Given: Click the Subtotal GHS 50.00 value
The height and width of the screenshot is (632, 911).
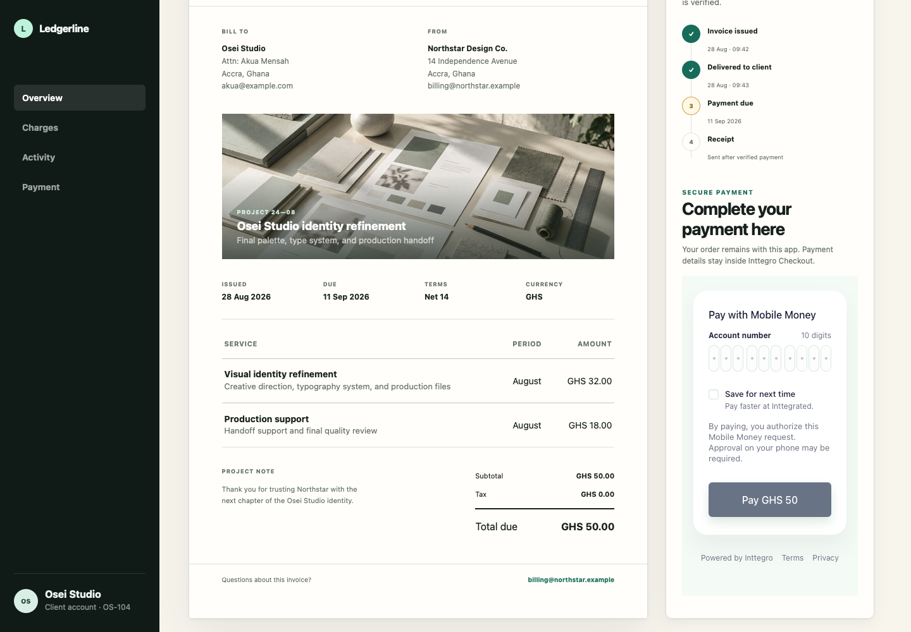Looking at the screenshot, I should click(595, 476).
